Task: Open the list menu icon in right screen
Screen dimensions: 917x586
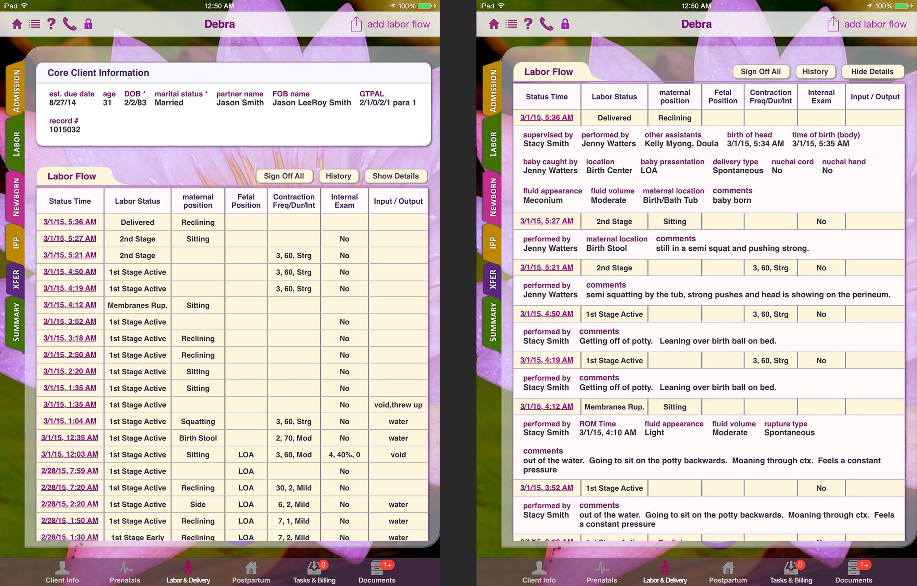Action: [511, 24]
